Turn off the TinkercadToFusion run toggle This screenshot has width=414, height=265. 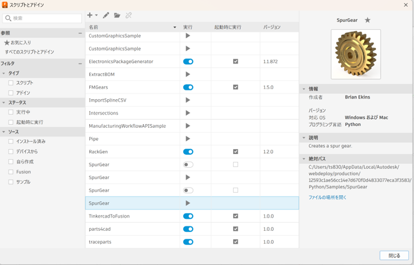pos(188,216)
